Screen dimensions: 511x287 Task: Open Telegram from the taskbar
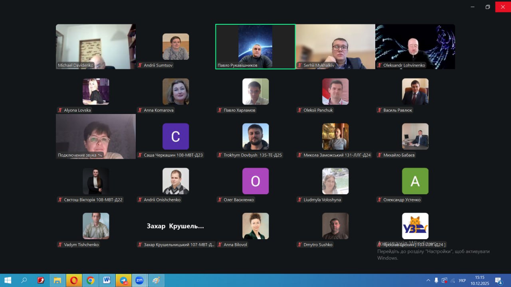click(123, 280)
